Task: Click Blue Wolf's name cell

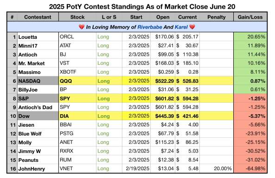Action: pos(38,134)
